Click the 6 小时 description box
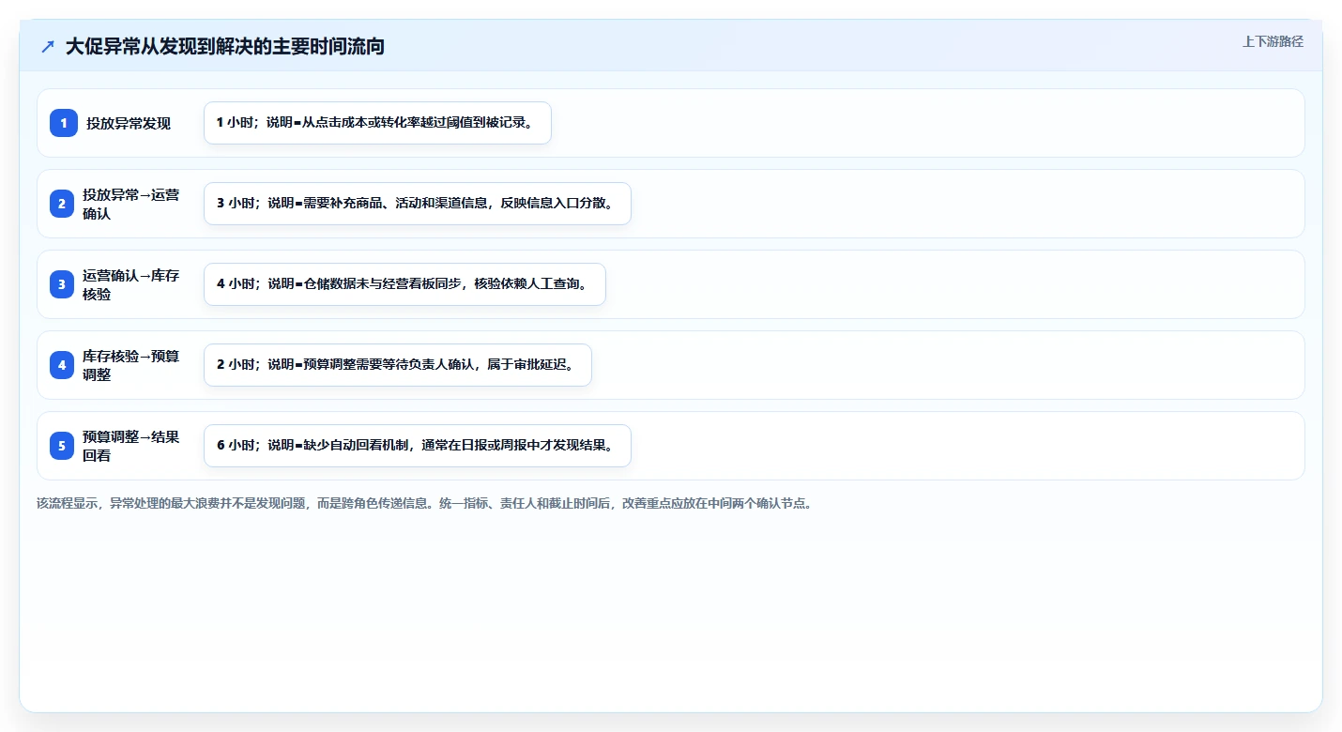The image size is (1342, 732). coord(418,446)
